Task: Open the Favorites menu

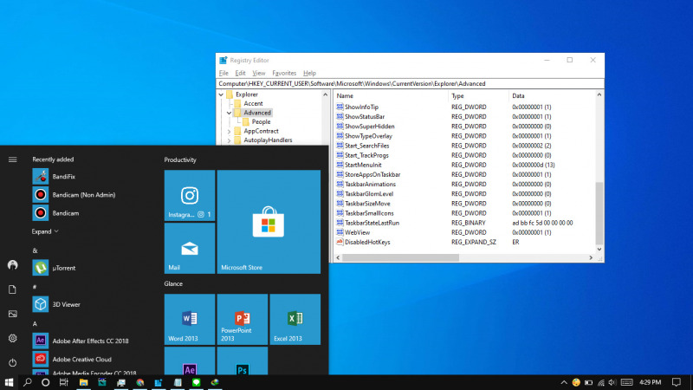Action: (x=284, y=73)
